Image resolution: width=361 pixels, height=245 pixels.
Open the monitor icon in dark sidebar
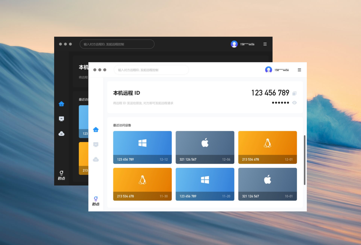click(61, 119)
